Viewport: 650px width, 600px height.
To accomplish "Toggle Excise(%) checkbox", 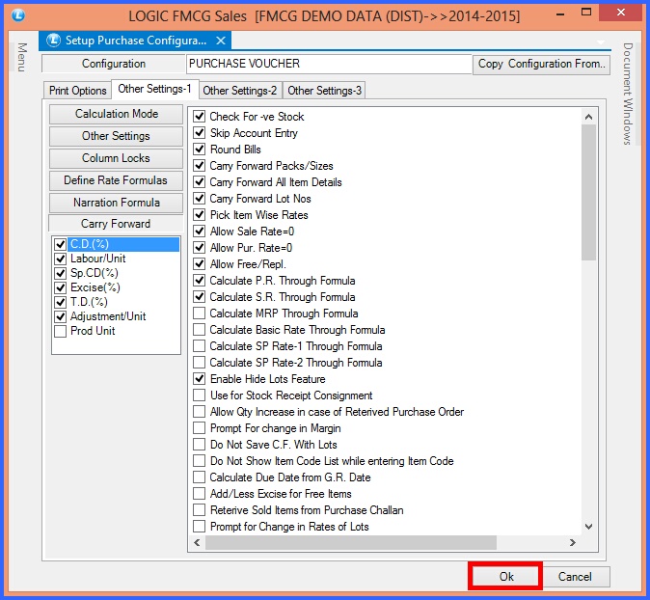I will (x=60, y=287).
